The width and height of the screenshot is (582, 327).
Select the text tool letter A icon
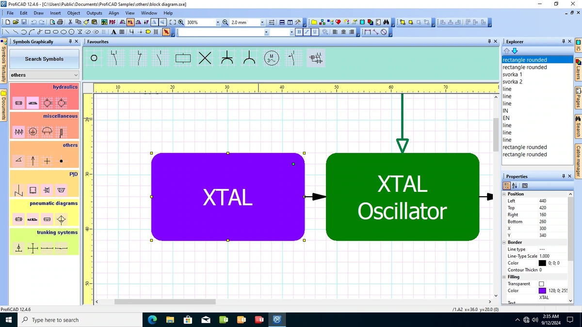click(113, 32)
